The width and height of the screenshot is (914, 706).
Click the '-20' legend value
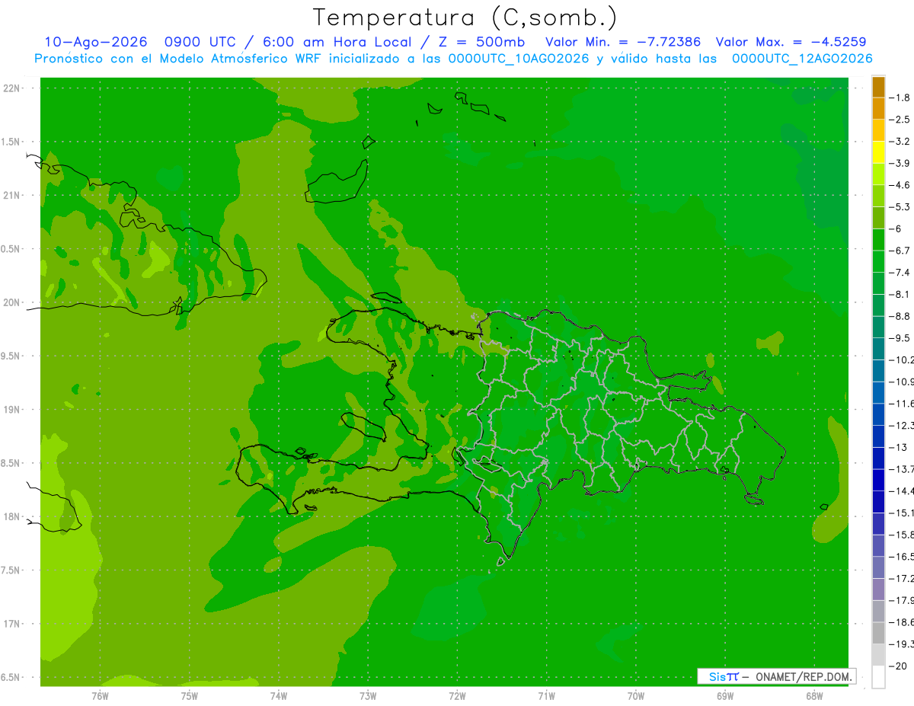[x=898, y=666]
